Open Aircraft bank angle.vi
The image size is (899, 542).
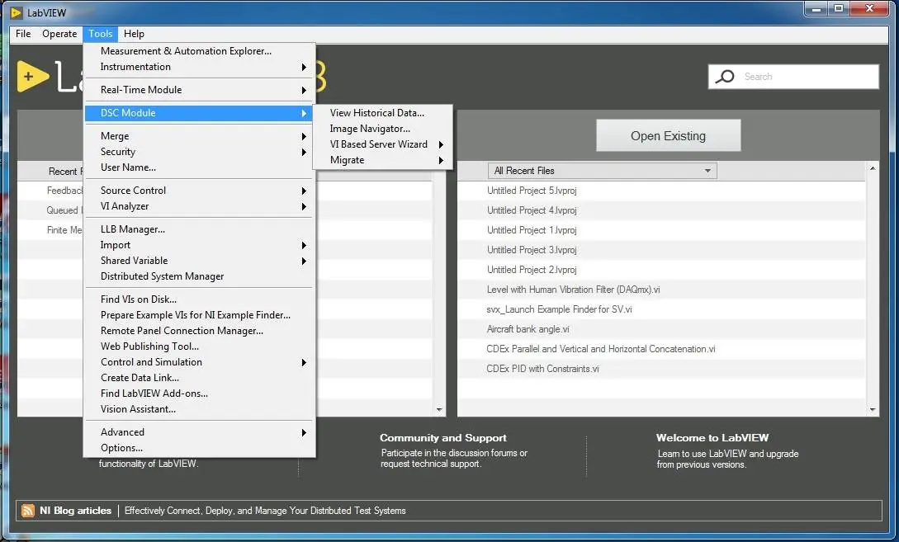pyautogui.click(x=528, y=329)
